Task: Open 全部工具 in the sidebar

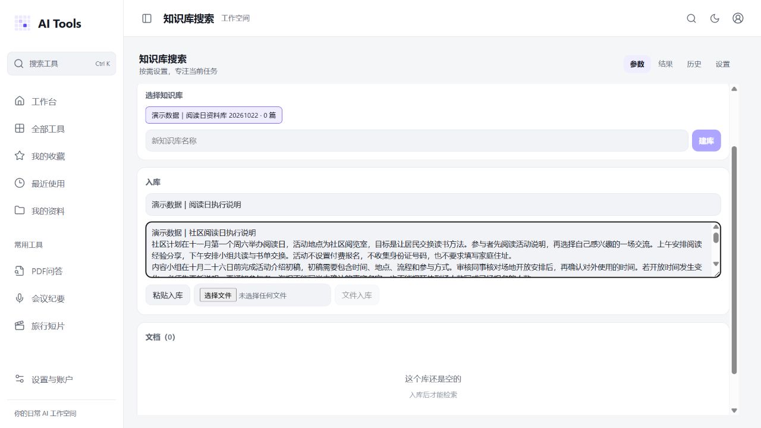Action: [x=62, y=128]
